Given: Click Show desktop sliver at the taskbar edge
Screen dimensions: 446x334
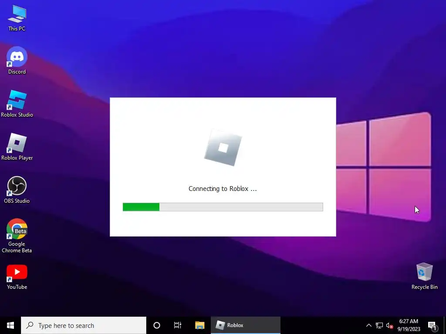Looking at the screenshot, I should coord(445,325).
